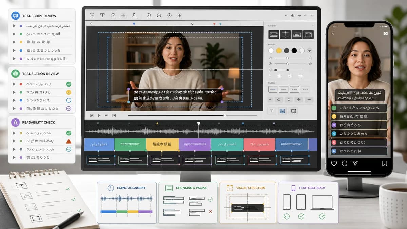Select the yellow subtitle segment on the timeline

pos(162,144)
